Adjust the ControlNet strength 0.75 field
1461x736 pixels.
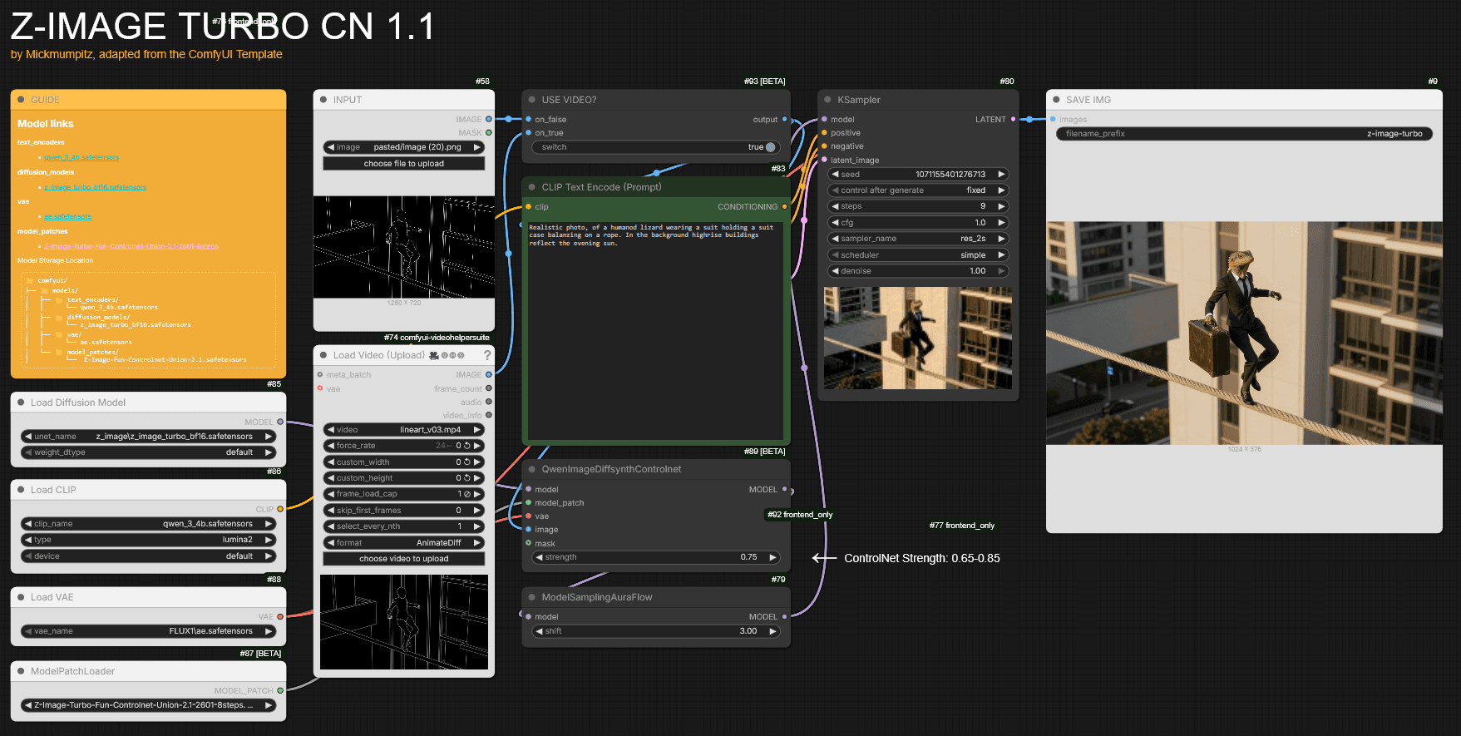[x=656, y=557]
